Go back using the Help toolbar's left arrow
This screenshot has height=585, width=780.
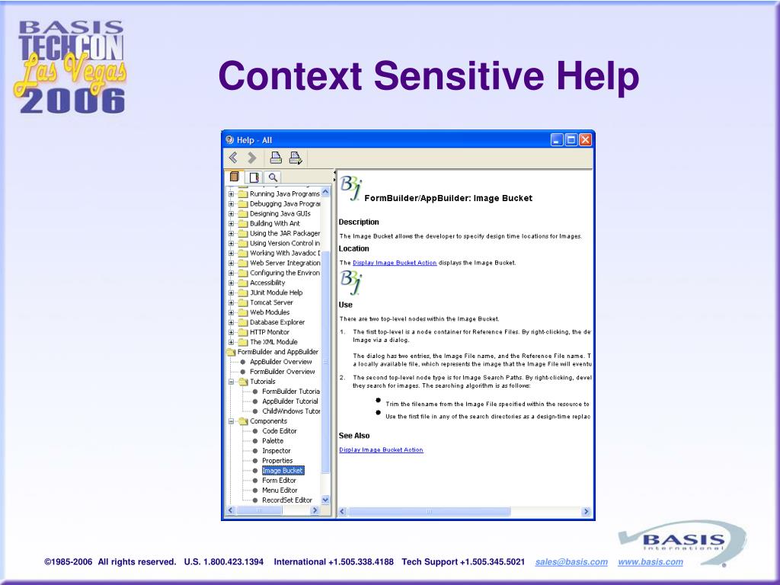[233, 158]
